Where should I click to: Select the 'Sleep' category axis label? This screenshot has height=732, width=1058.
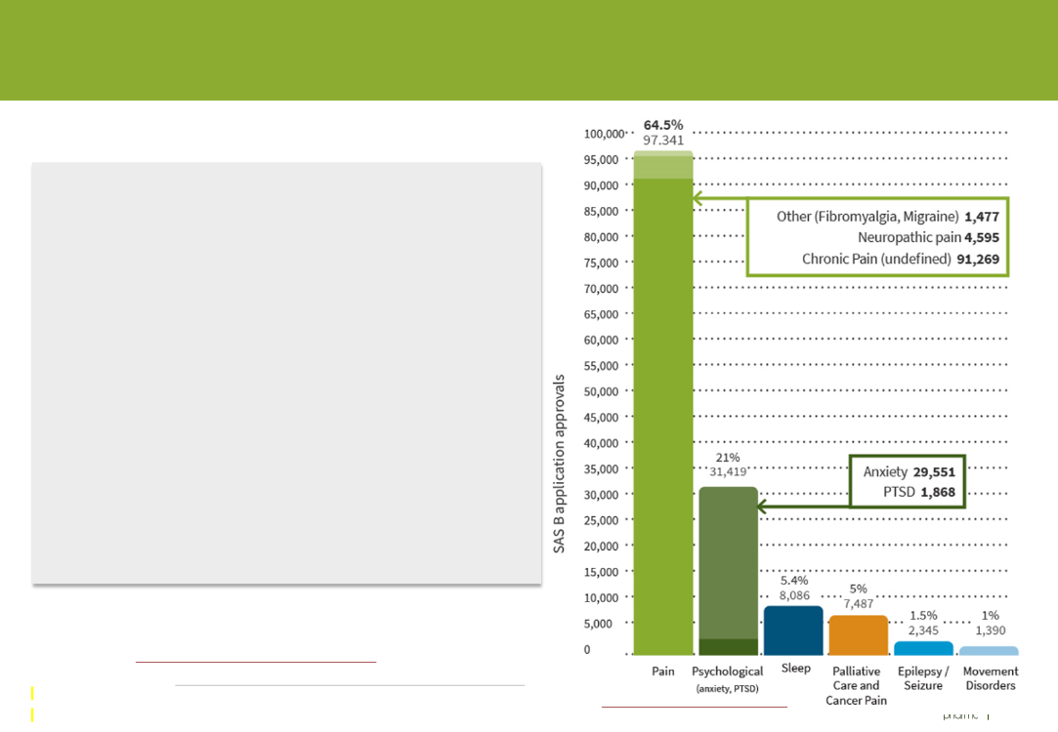[x=795, y=668]
